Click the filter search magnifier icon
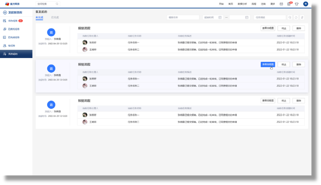Image resolution: width=321 pixels, height=185 pixels. (x=290, y=18)
